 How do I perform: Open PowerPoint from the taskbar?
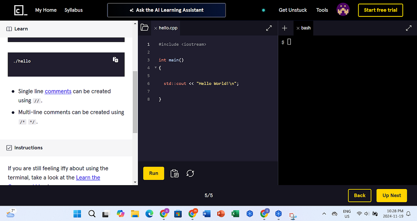click(221, 213)
